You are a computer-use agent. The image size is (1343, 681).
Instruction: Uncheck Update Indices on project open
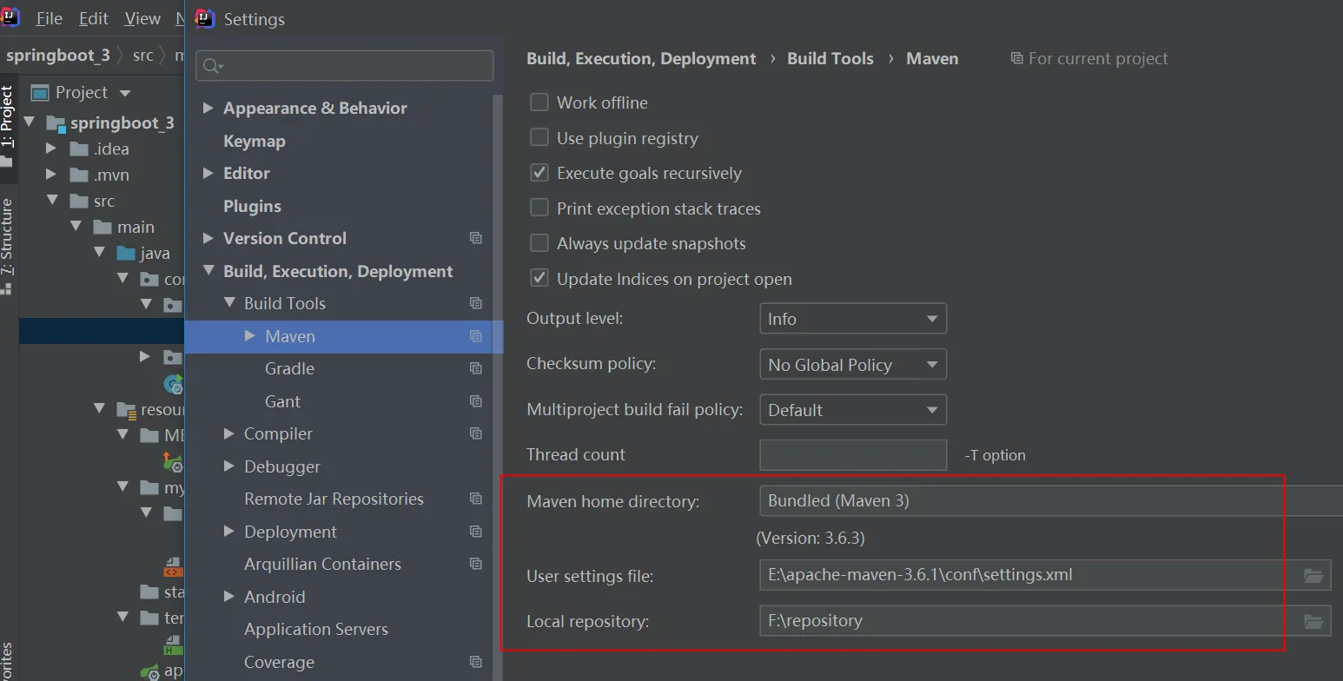539,279
